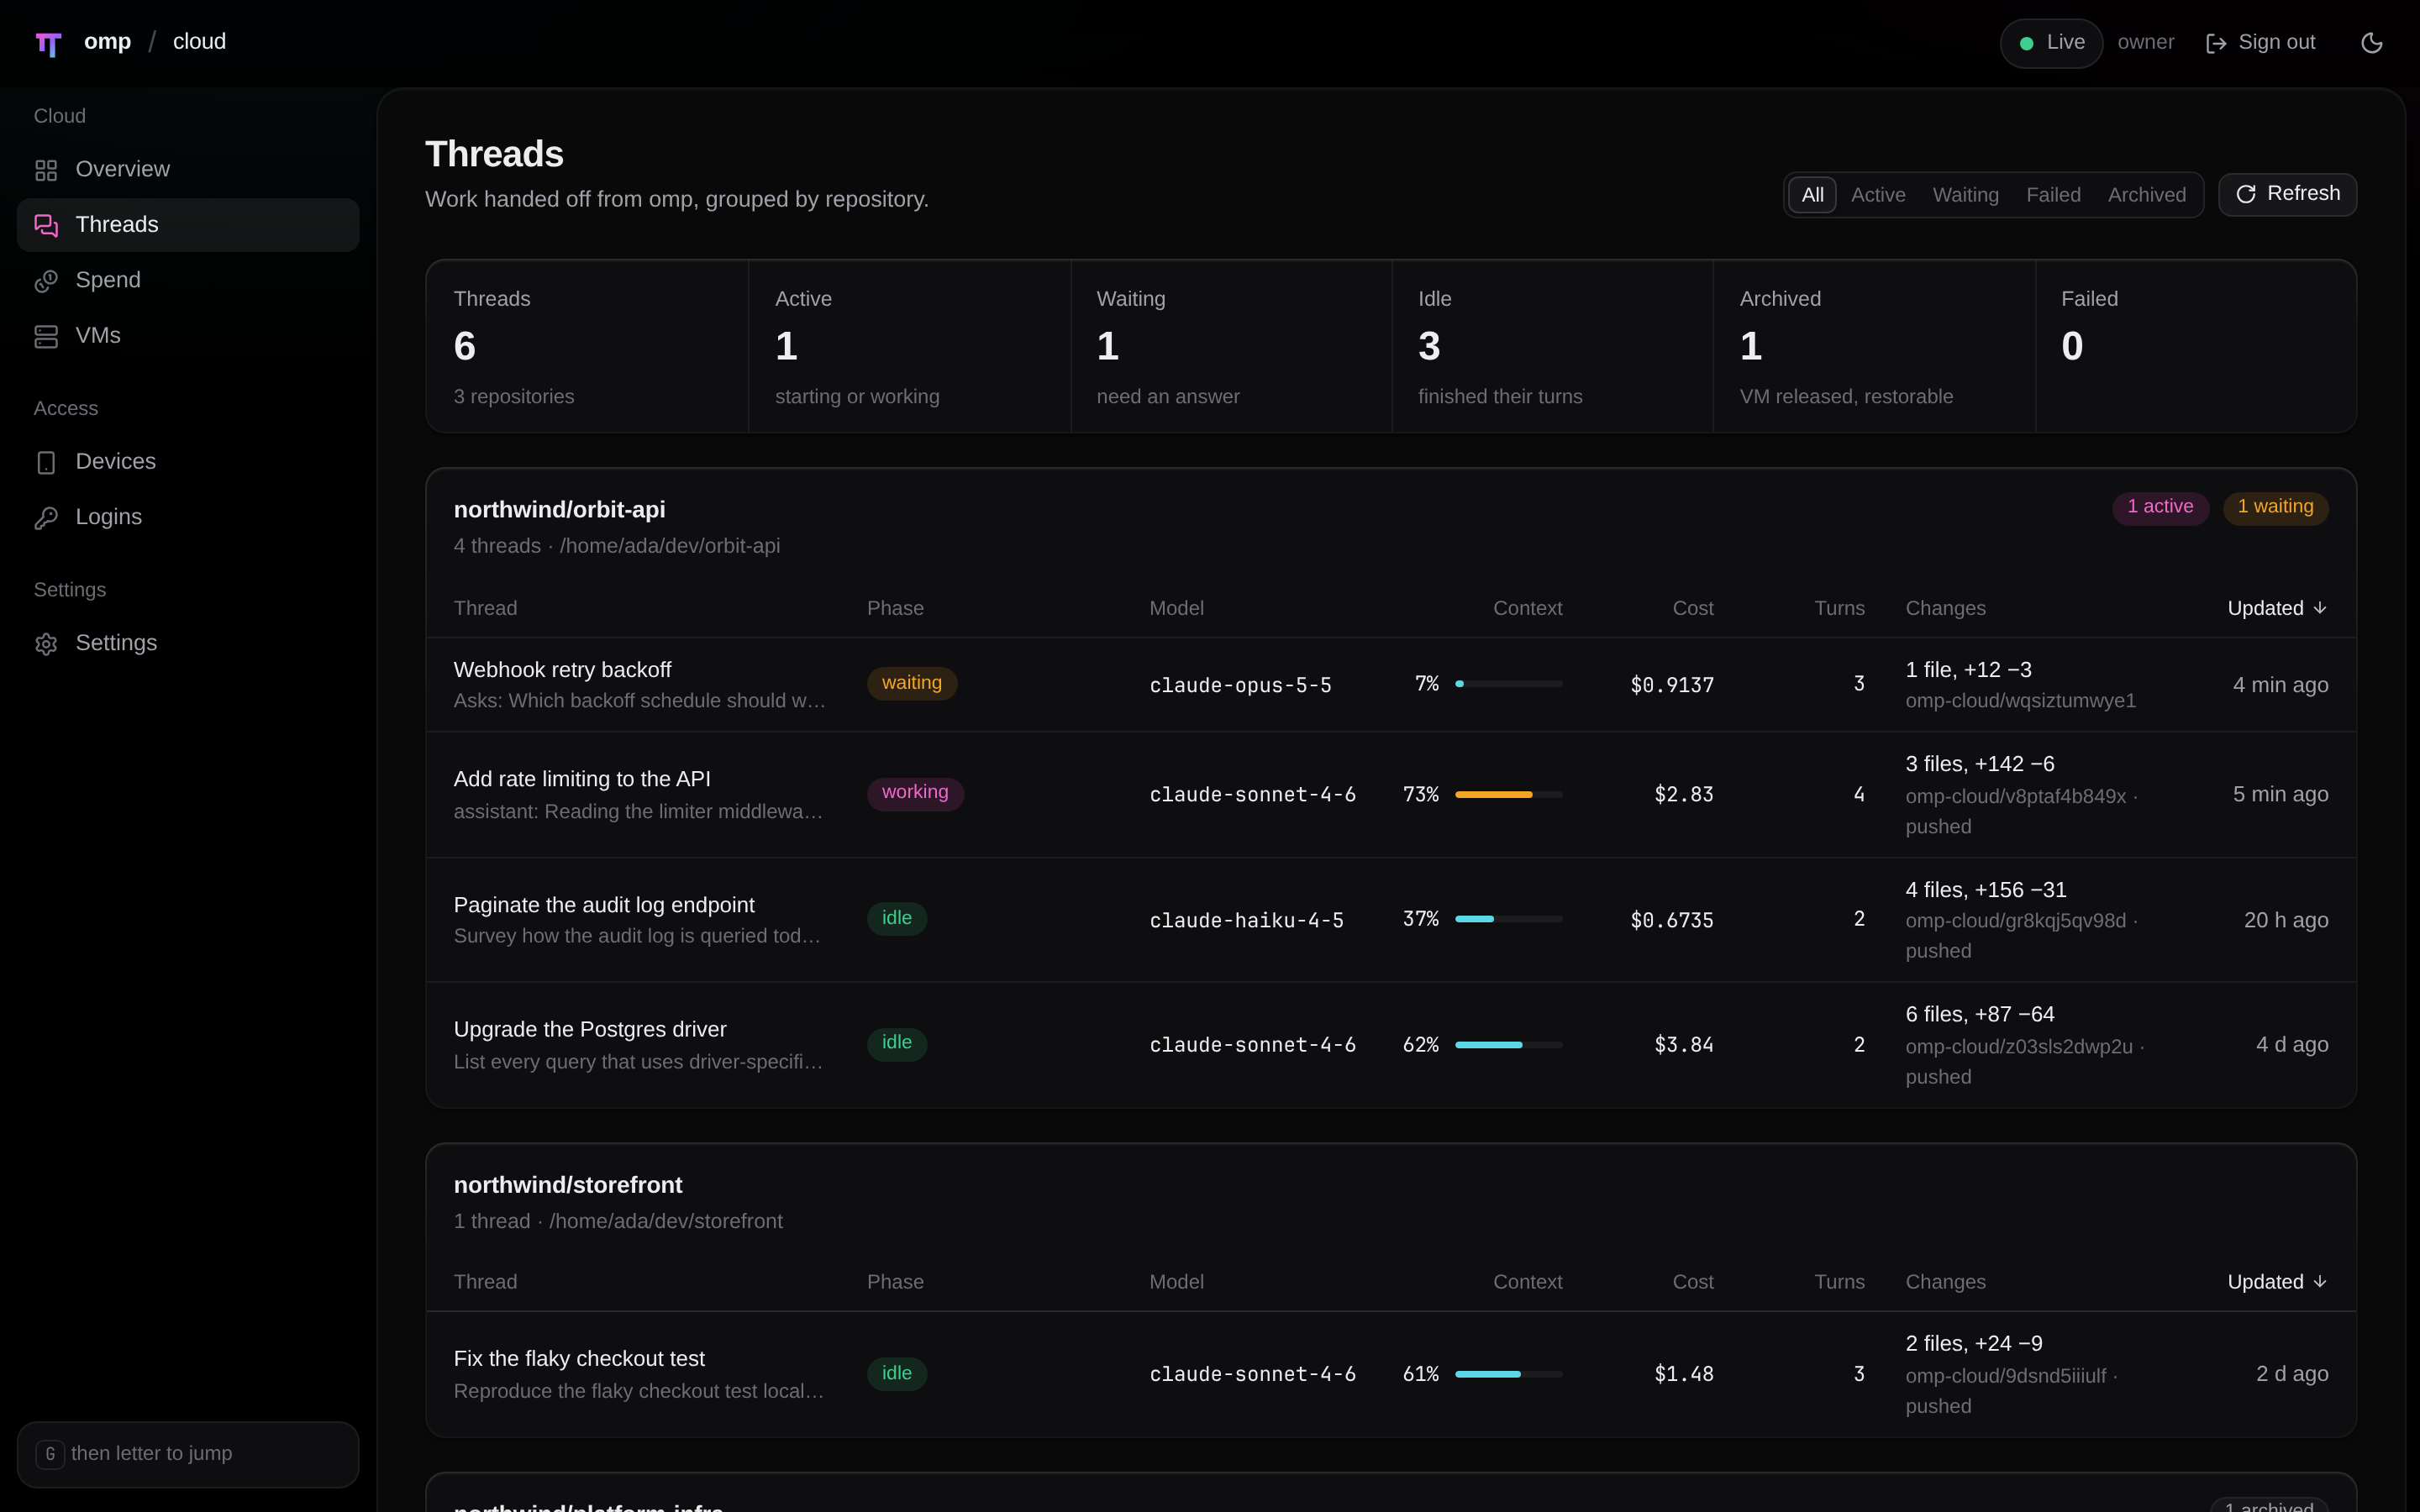Click the 1 waiting badge on orbit-api

coord(2275,507)
